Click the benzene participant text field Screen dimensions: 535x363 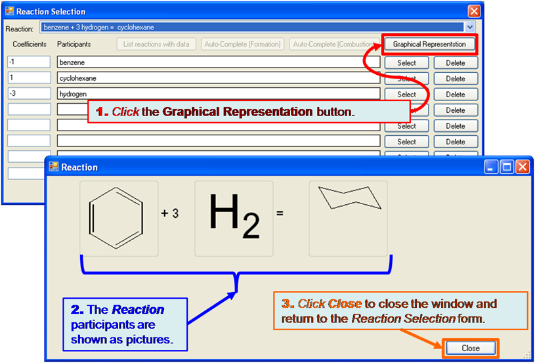coord(218,62)
